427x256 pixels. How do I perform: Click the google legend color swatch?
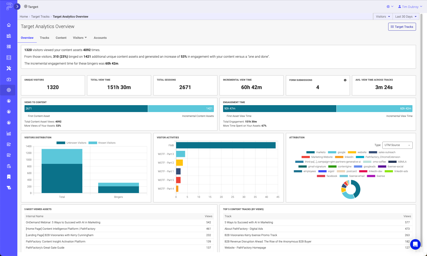tap(332, 152)
